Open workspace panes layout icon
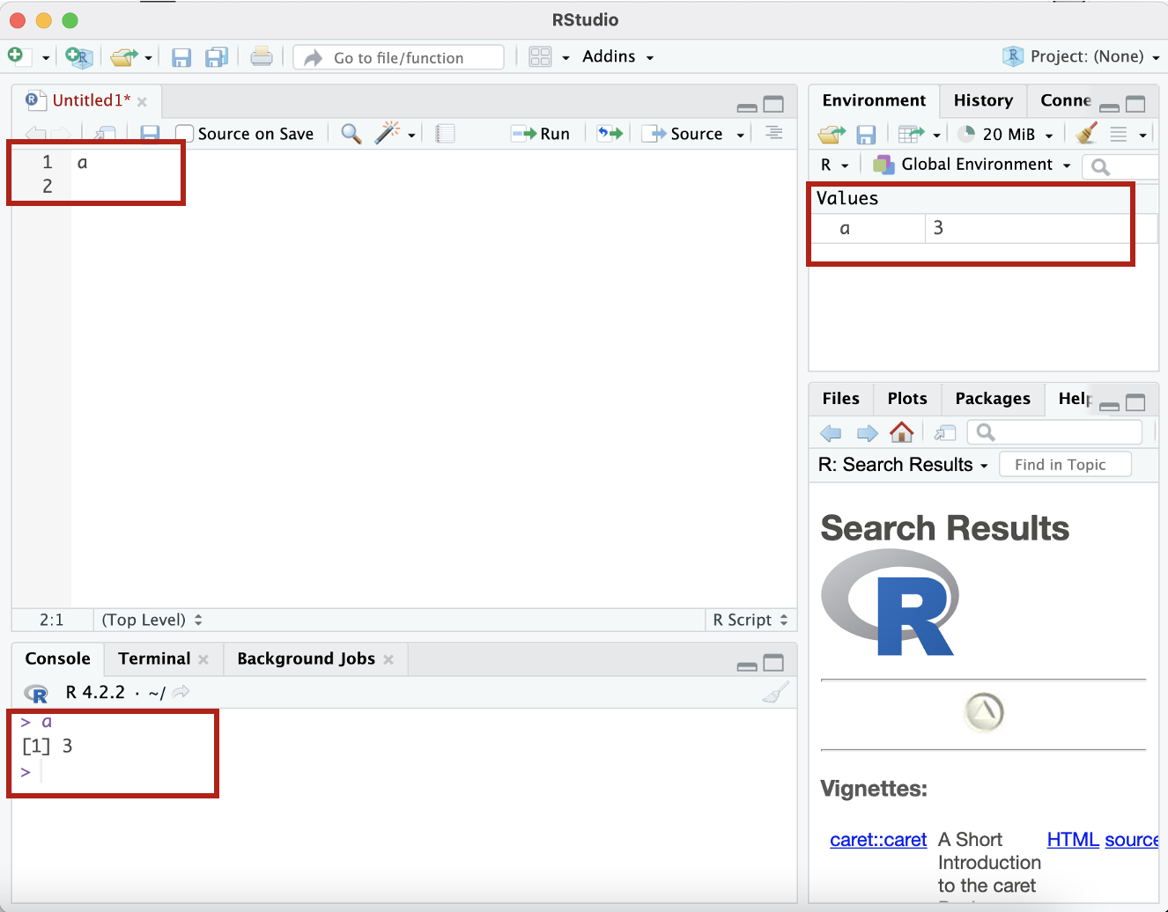The height and width of the screenshot is (912, 1168). point(540,57)
